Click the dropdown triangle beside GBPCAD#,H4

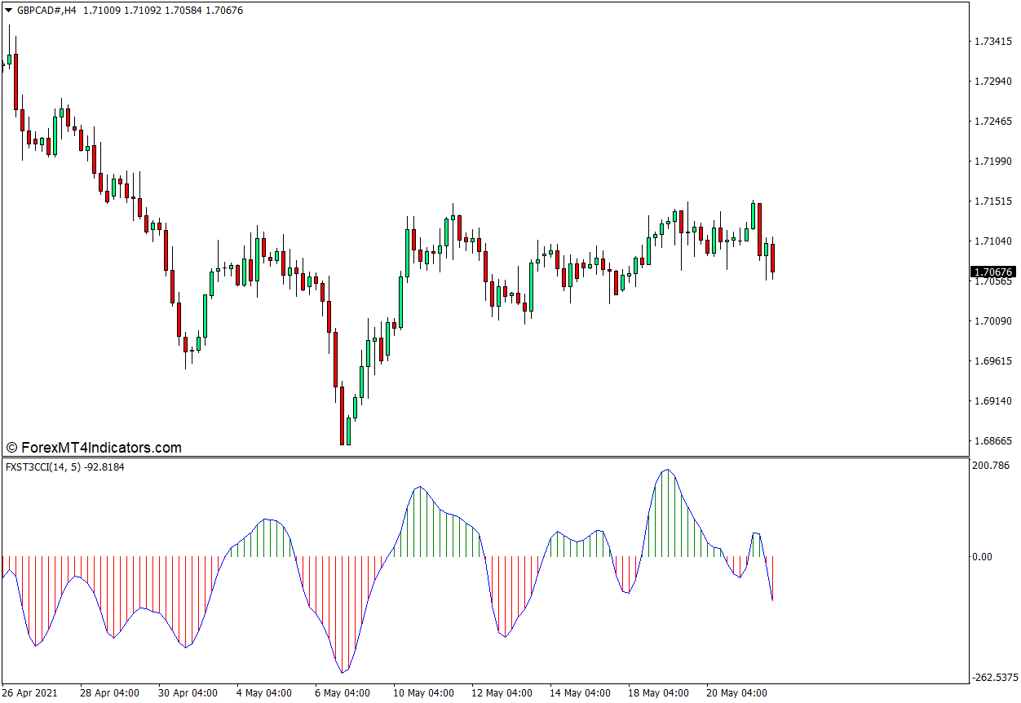pyautogui.click(x=8, y=11)
